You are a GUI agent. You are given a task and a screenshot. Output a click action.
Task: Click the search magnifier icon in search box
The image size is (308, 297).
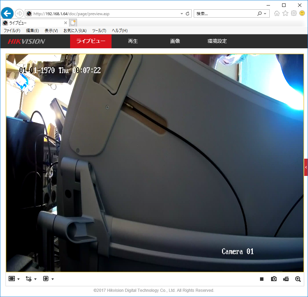[x=259, y=13]
